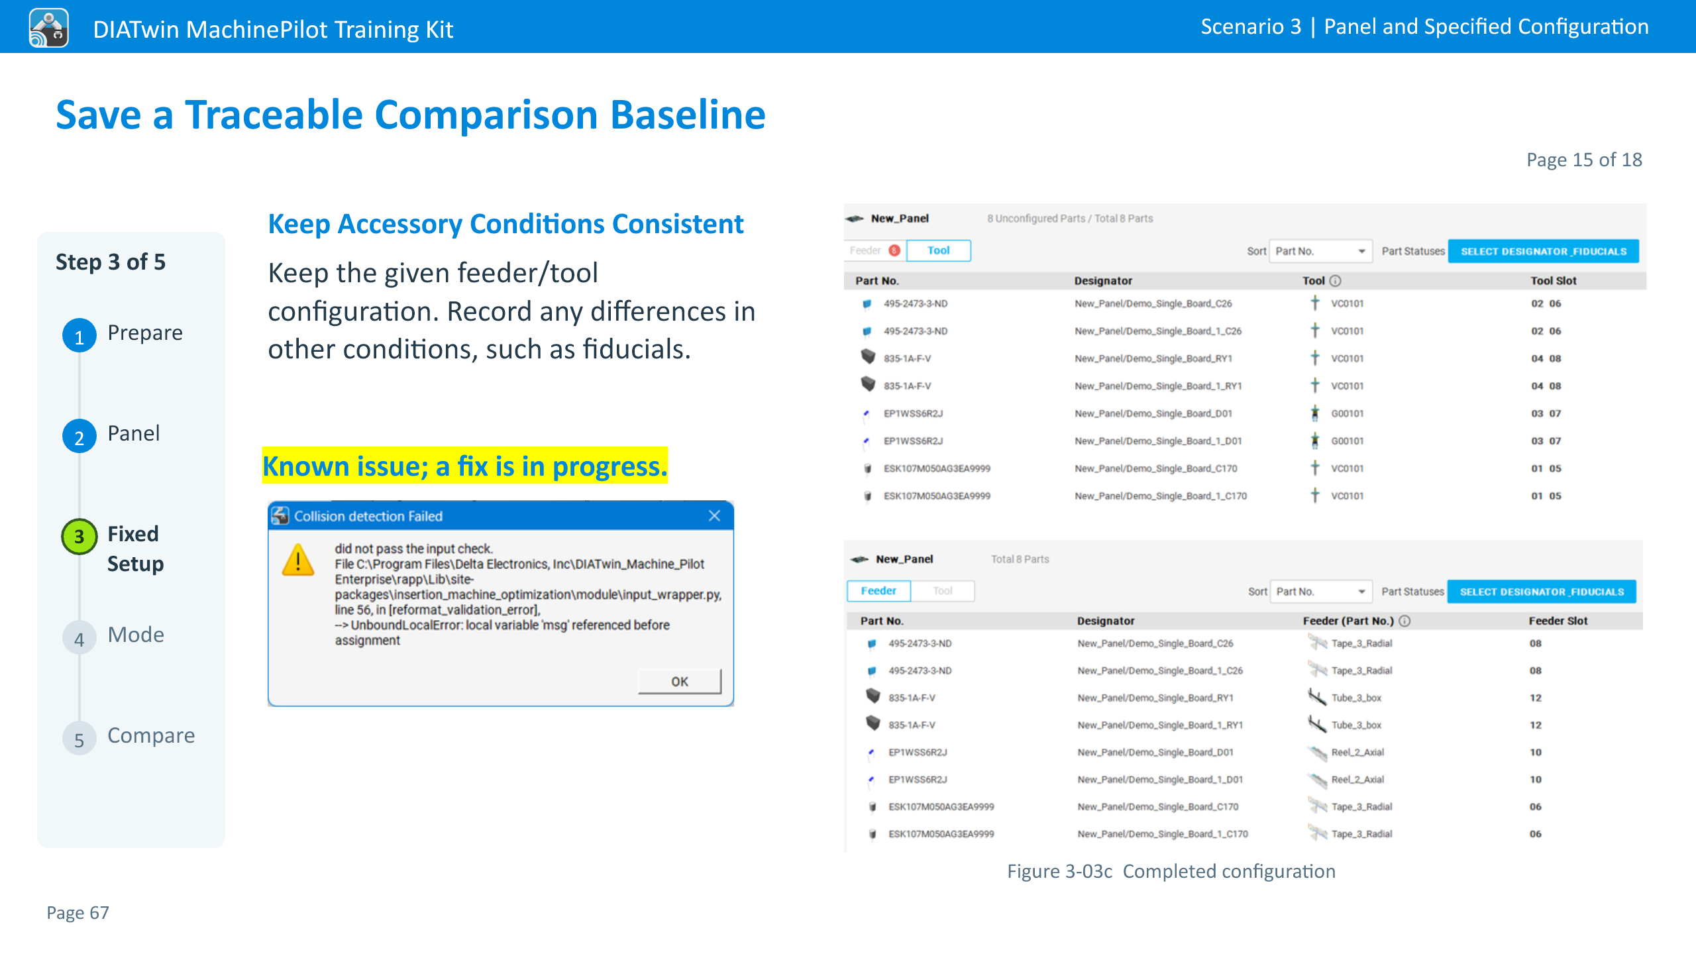Click the DIATwin MachinePilot logo icon
Viewport: 1696px width, 954px height.
(x=48, y=28)
